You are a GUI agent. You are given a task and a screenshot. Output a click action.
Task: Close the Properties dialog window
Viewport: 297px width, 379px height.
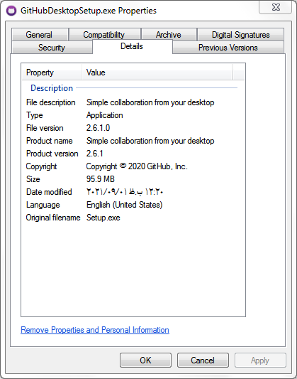[x=275, y=7]
